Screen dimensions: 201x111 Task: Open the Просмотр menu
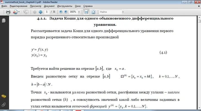tap(36, 6)
